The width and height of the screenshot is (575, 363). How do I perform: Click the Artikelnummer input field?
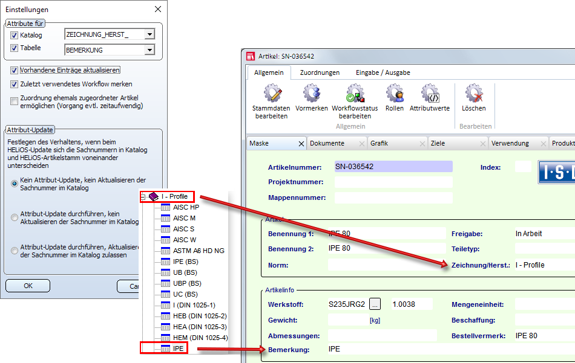(393, 167)
